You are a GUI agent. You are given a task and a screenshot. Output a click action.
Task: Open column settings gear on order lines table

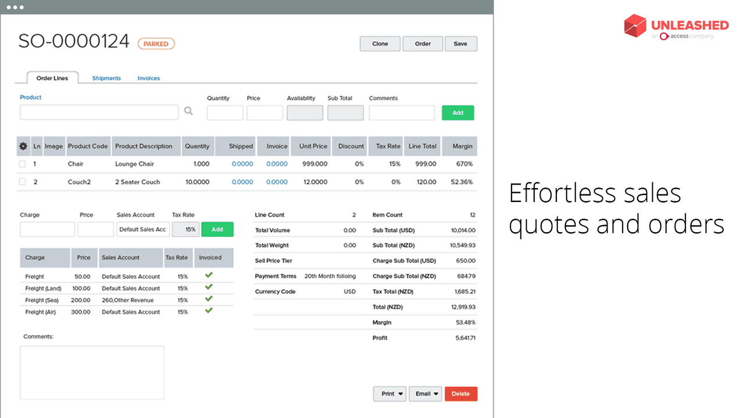[x=22, y=146]
